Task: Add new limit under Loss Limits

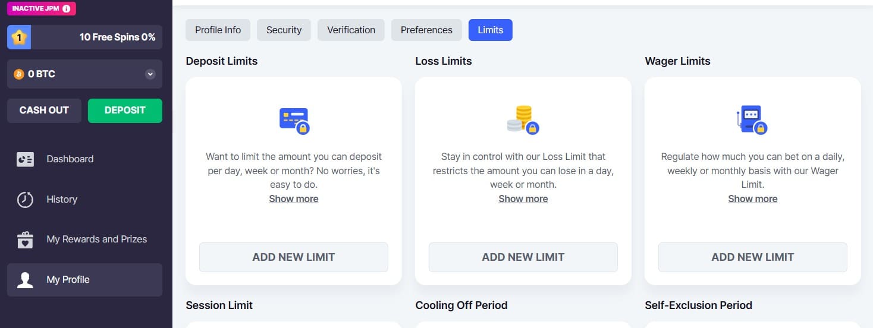Action: point(523,257)
